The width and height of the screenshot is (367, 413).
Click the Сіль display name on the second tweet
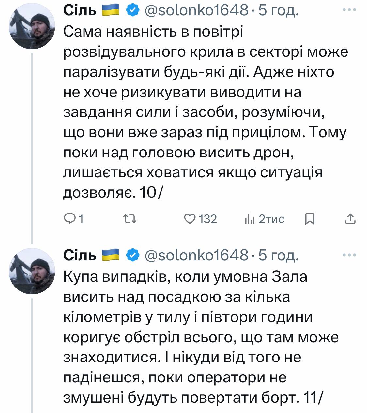click(x=80, y=256)
